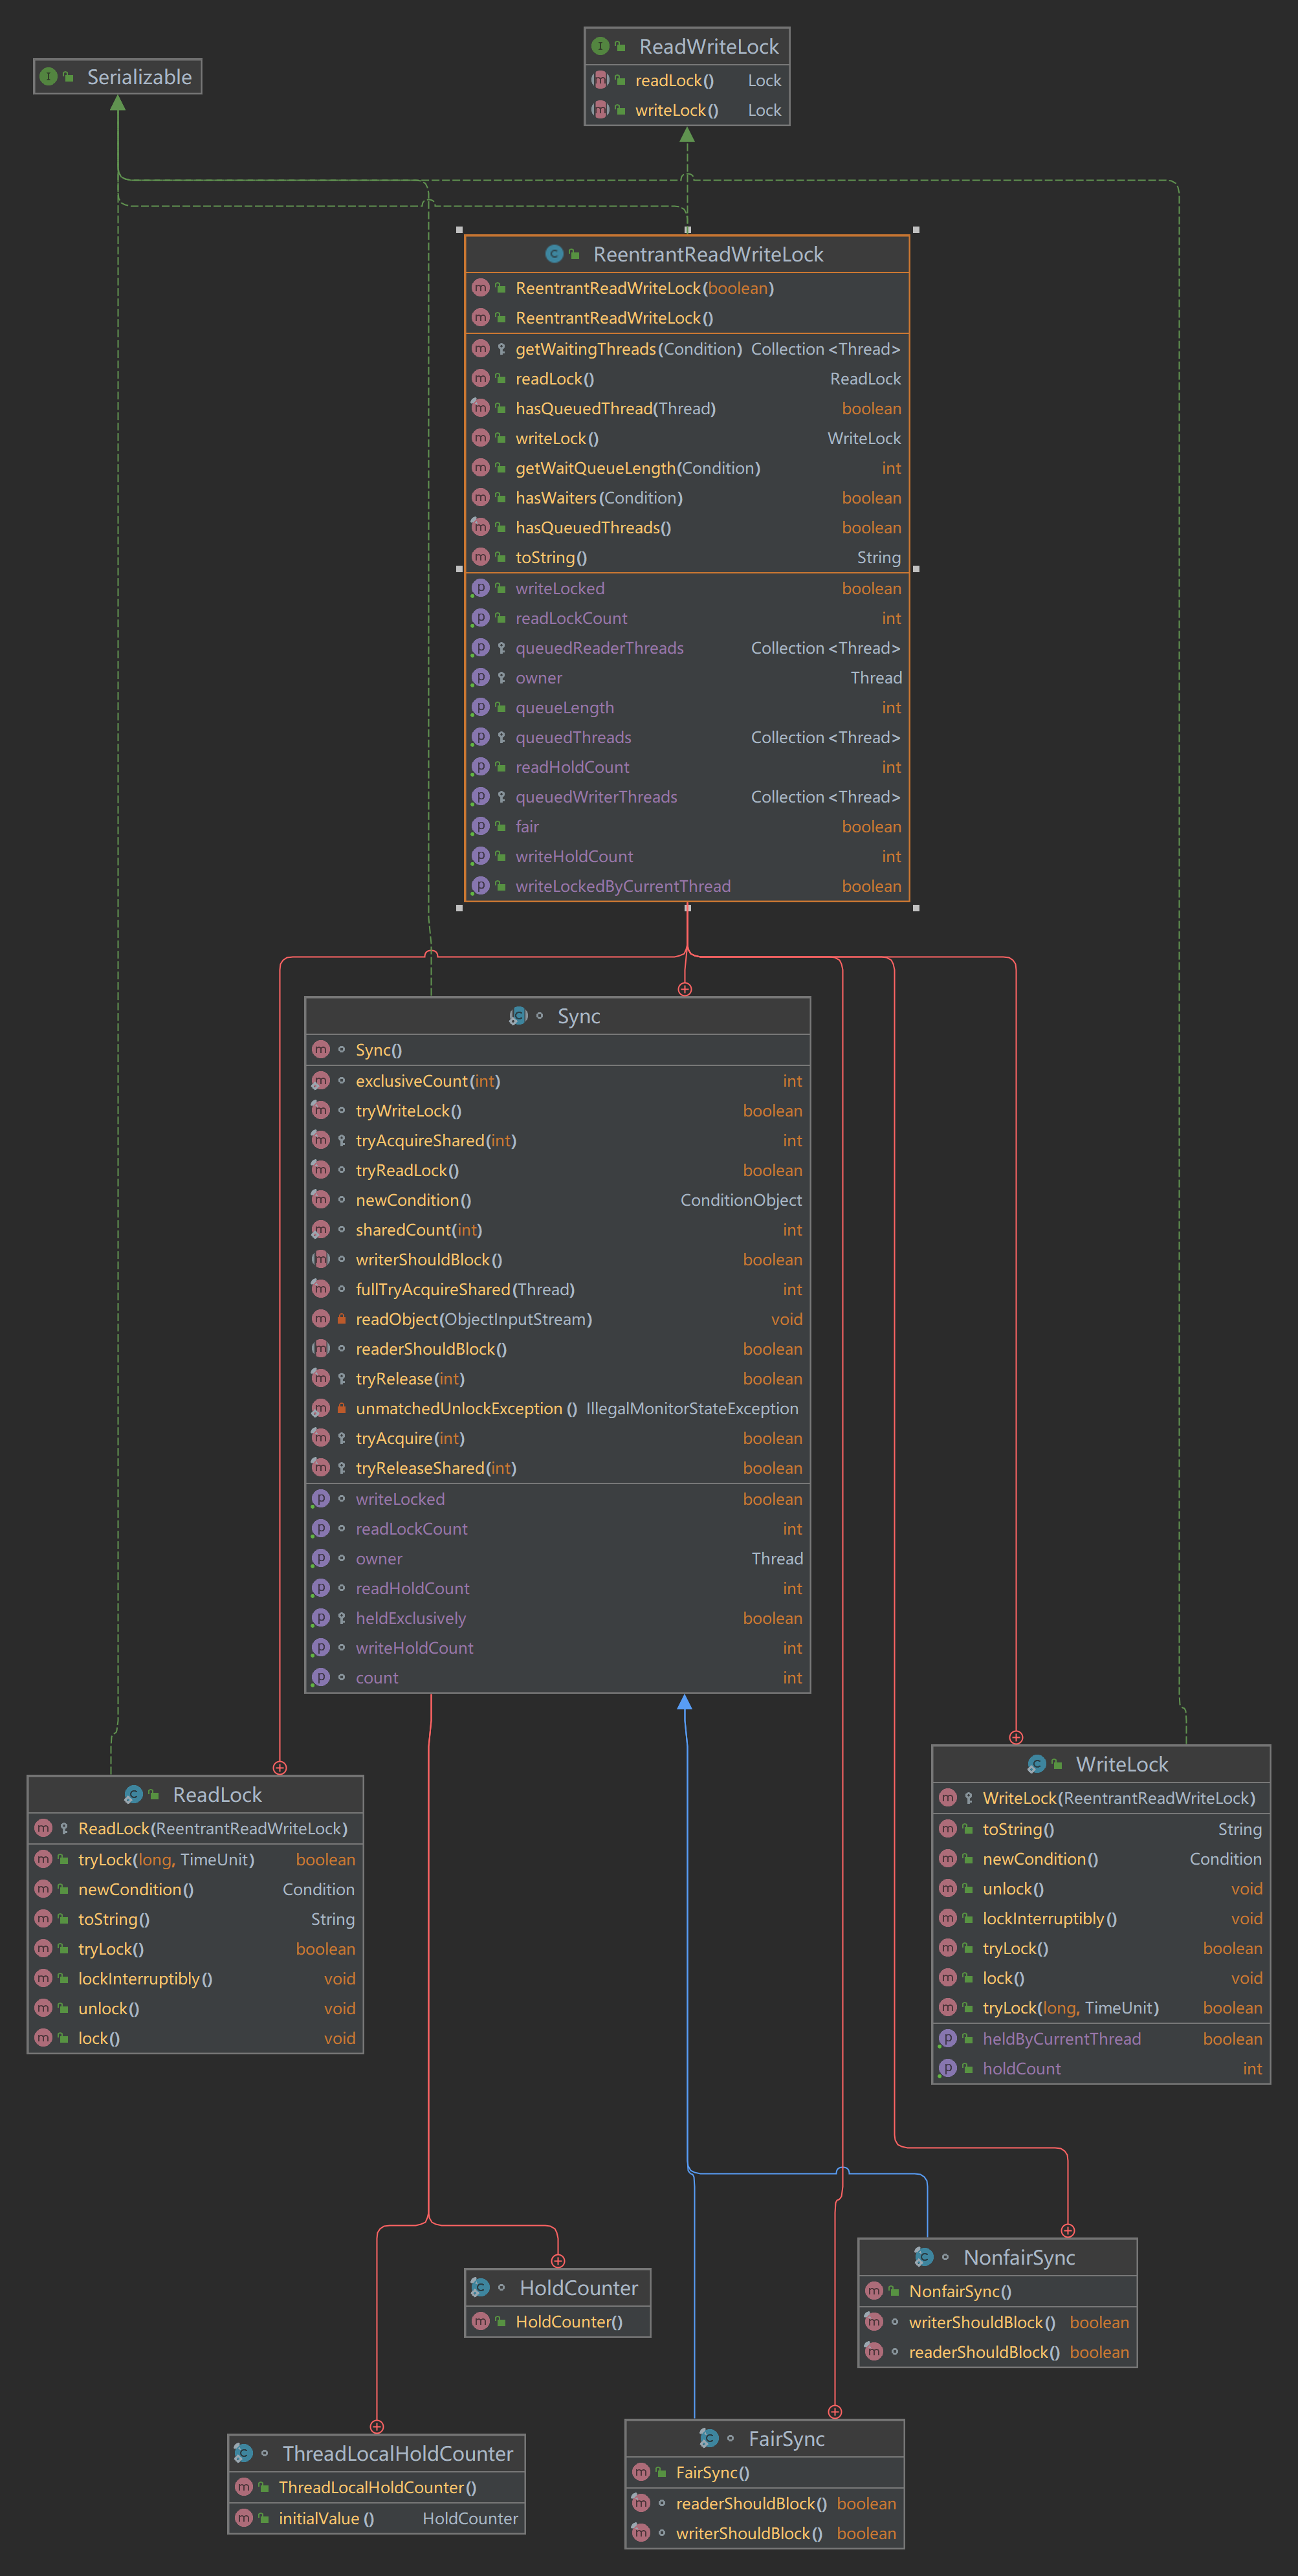Viewport: 1298px width, 2576px height.
Task: Click the ReadWriteLock interface icon
Action: (600, 46)
